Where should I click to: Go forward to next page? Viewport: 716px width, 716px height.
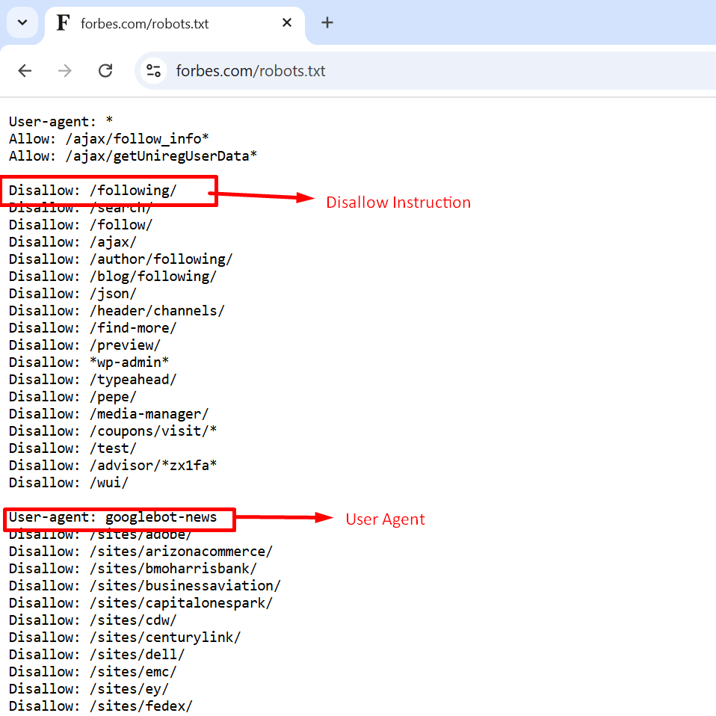click(65, 71)
